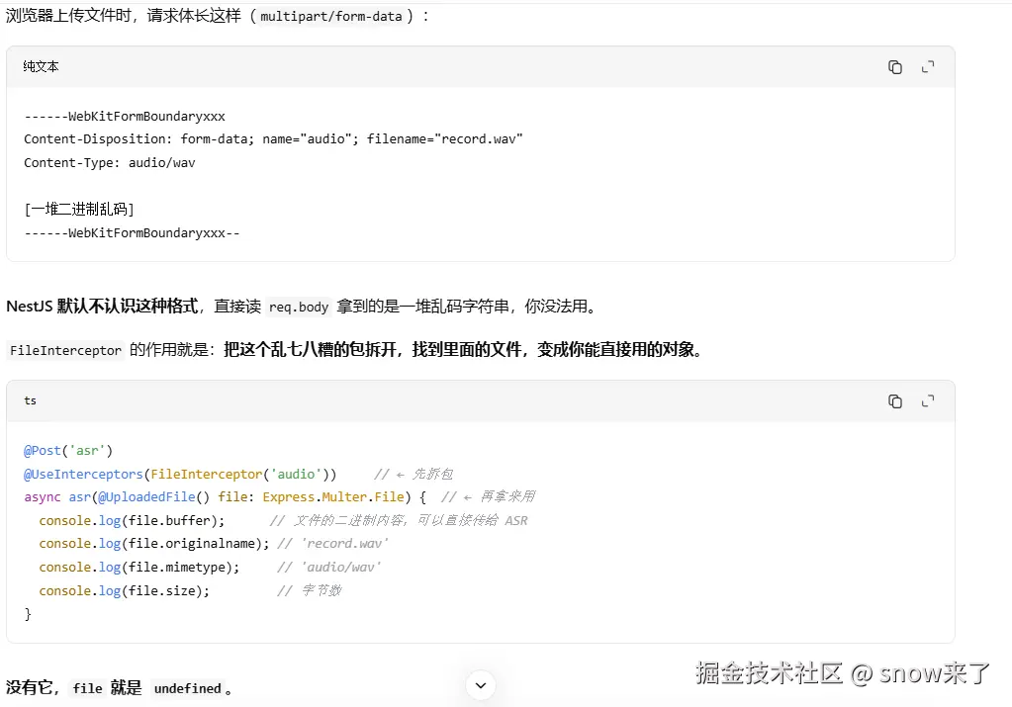Click the Content-Type: audio/wav line
Viewport: 1012px width, 707px height.
pyautogui.click(x=110, y=162)
